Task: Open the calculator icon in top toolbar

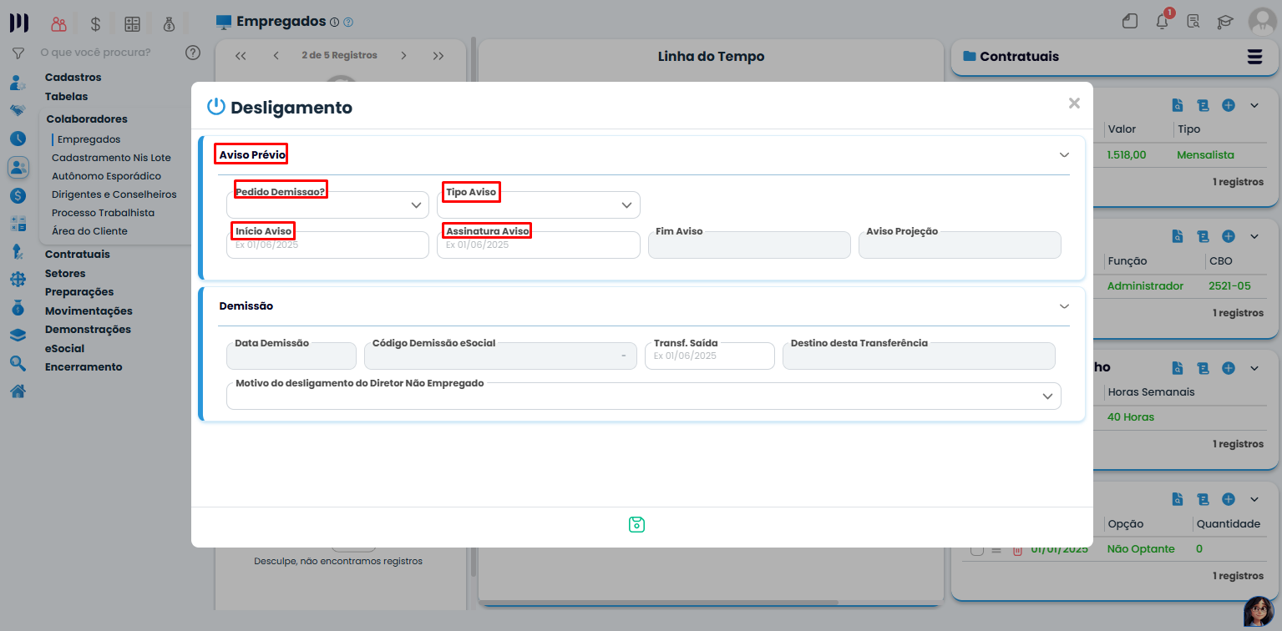Action: click(x=132, y=24)
